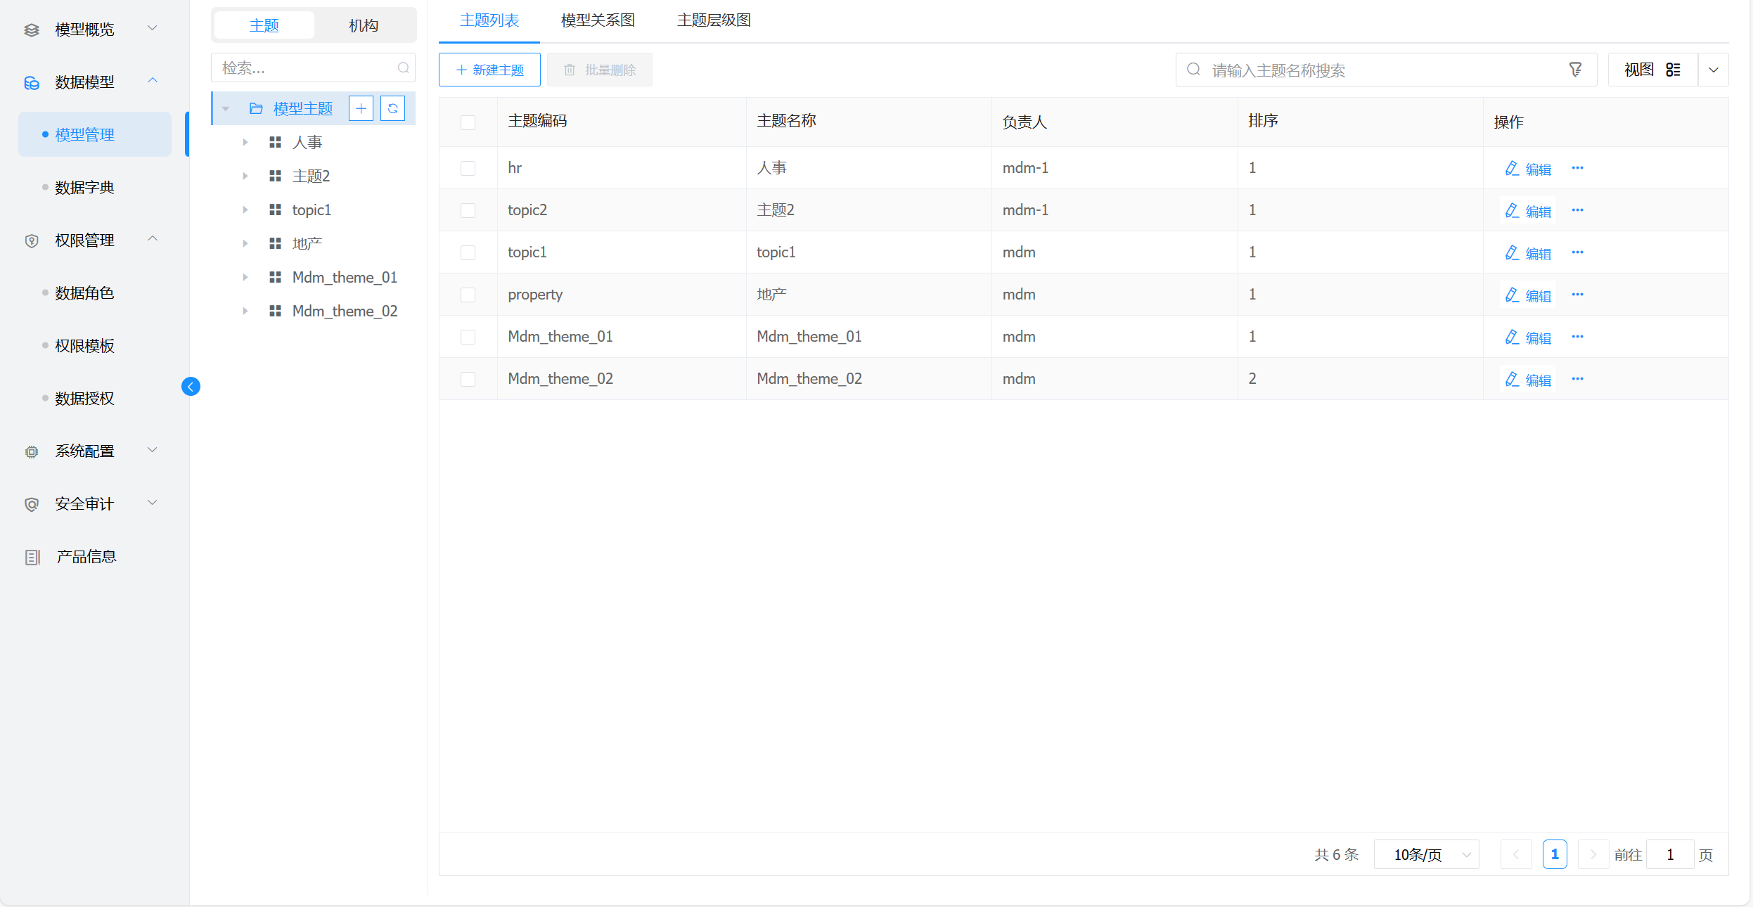Screen dimensions: 1753x907
Task: Expand the 人事 tree node
Action: 245,142
